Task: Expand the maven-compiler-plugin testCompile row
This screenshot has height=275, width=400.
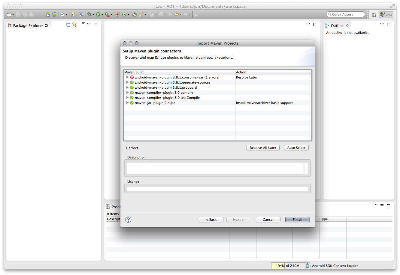Action: pos(127,98)
